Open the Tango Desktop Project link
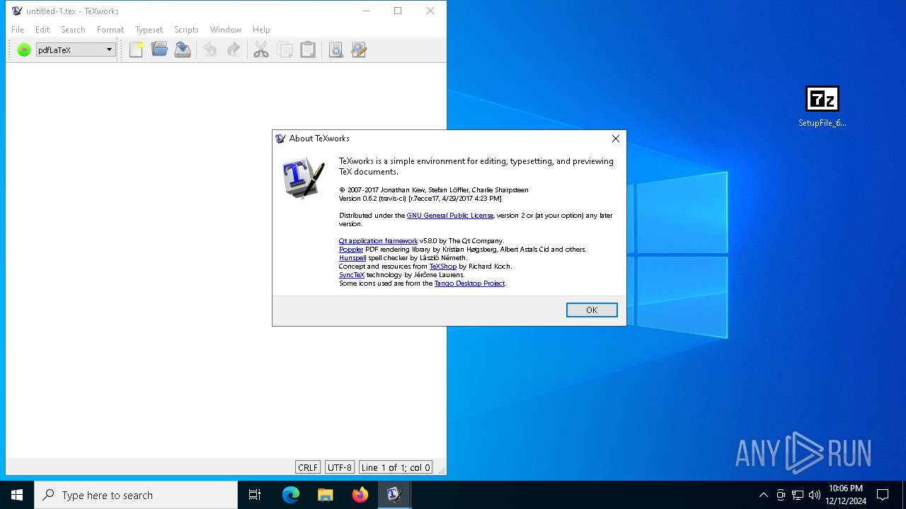906x509 pixels. point(469,283)
